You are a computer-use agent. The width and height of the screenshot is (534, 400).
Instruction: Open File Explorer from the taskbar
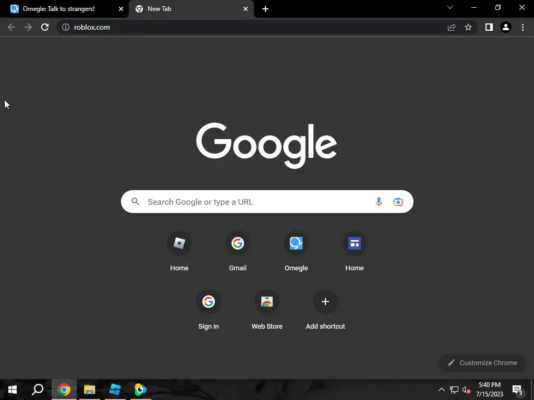[x=90, y=390]
